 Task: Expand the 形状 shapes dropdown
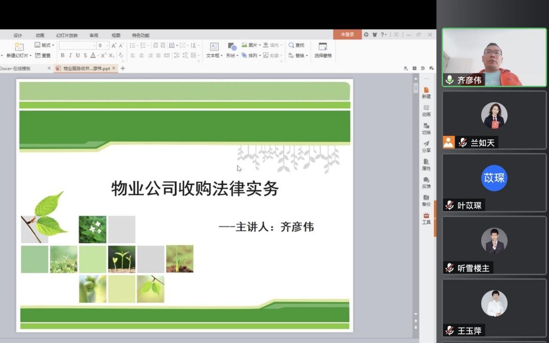[232, 50]
